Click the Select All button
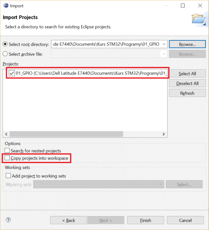Screen dimensions: 209x230 click(x=187, y=73)
